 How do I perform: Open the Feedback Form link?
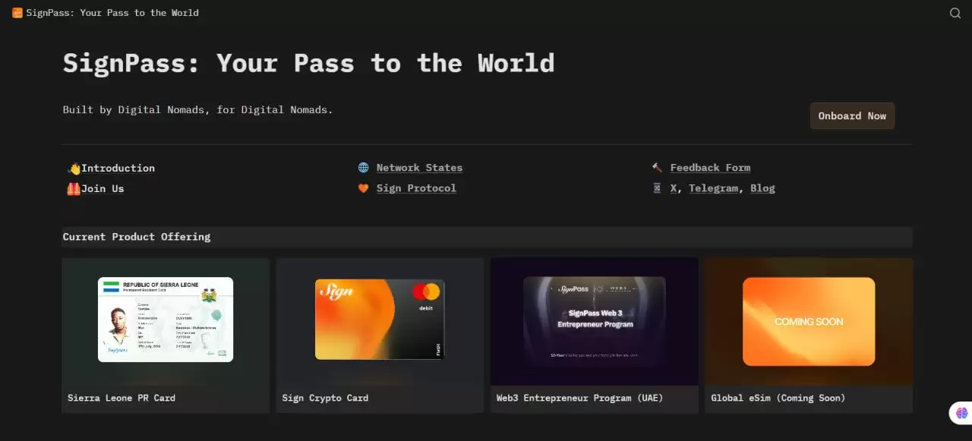point(710,168)
